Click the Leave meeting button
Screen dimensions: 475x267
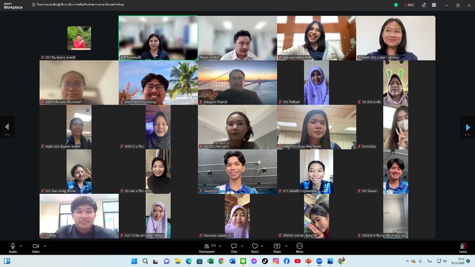coord(463,247)
